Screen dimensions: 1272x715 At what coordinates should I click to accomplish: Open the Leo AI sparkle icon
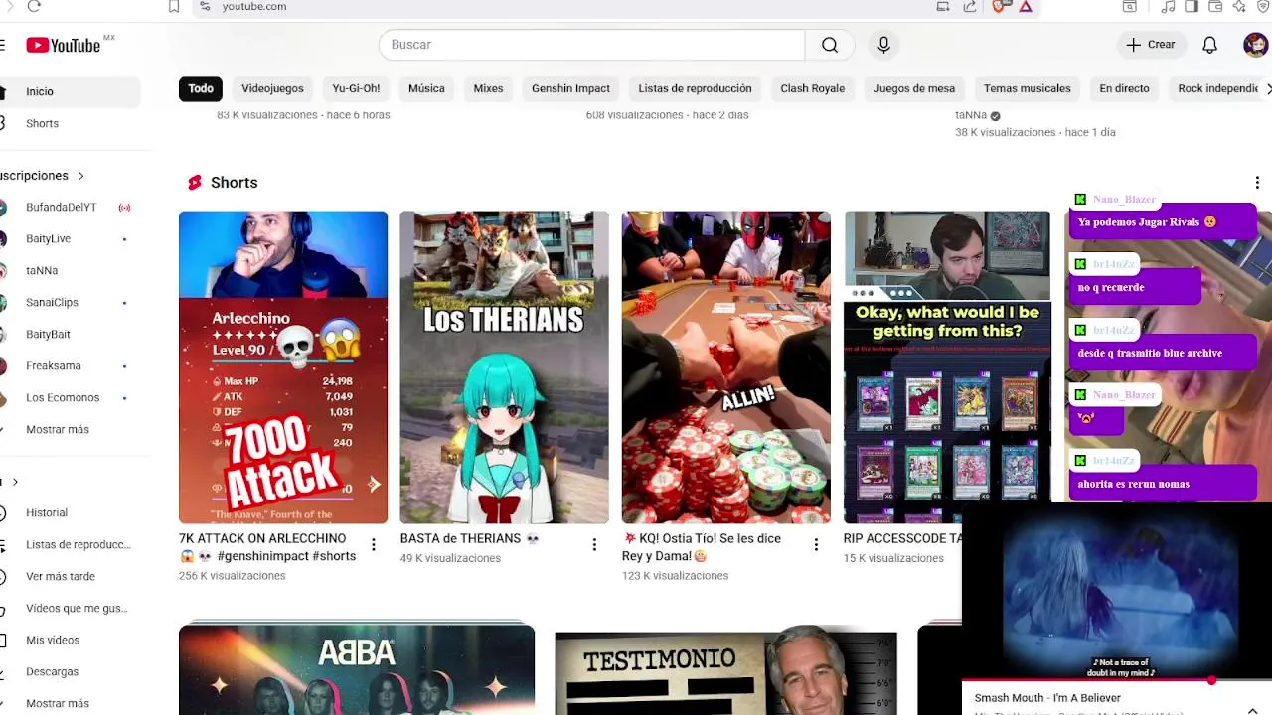pos(1238,6)
